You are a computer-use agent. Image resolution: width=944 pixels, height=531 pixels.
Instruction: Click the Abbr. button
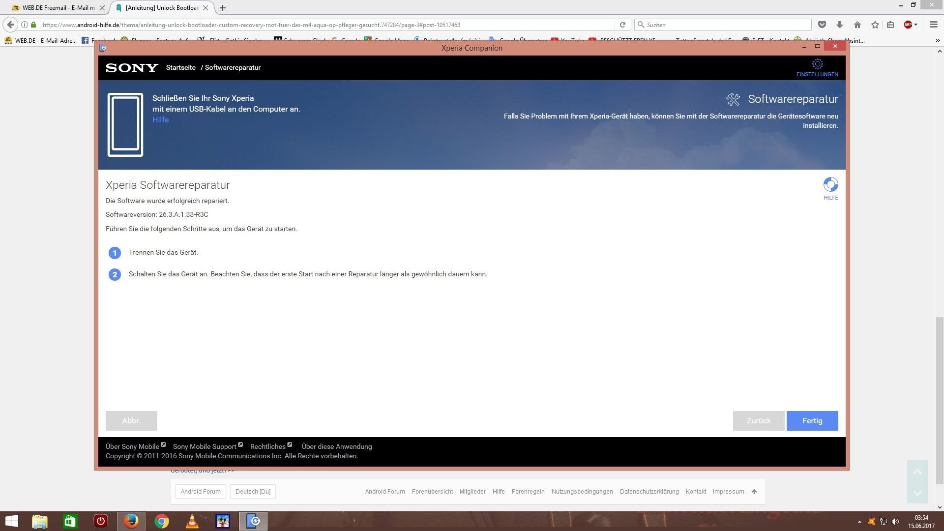131,421
